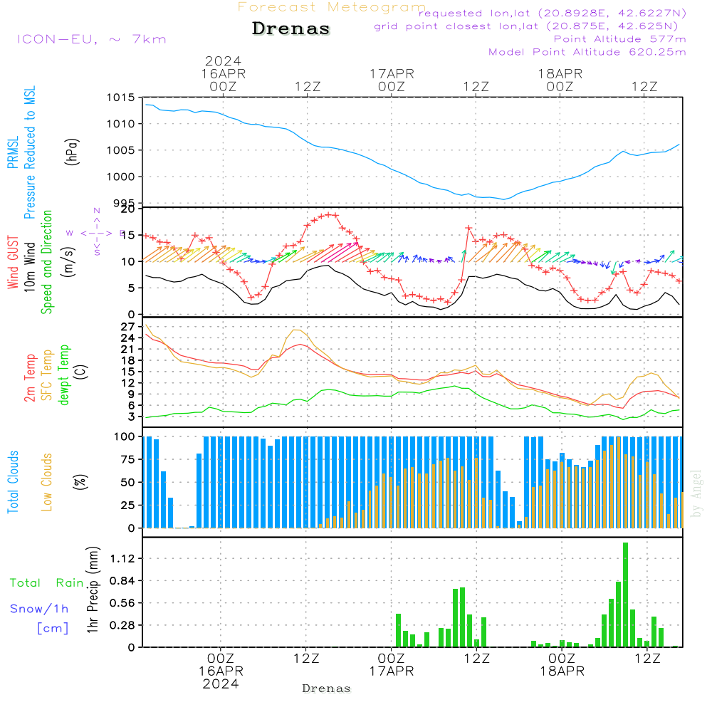712x712 pixels.
Task: Click the 0.84 precipitation axis value
Action: coord(122,581)
